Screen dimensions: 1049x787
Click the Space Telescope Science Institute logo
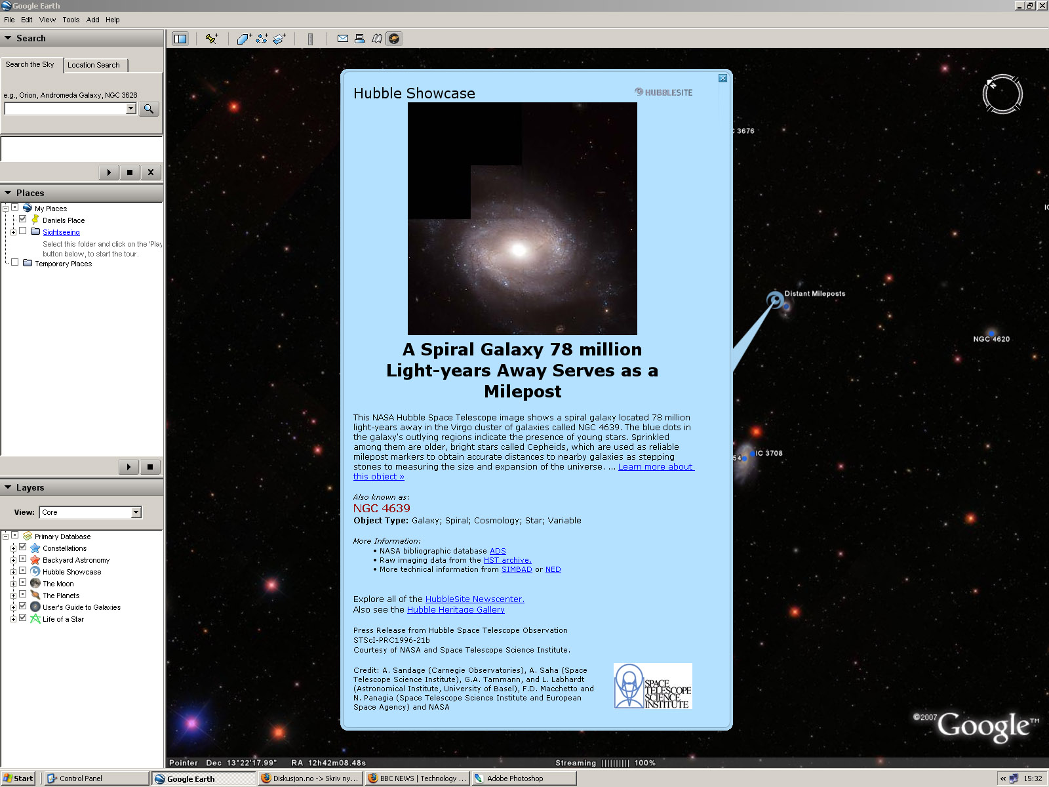tap(653, 686)
